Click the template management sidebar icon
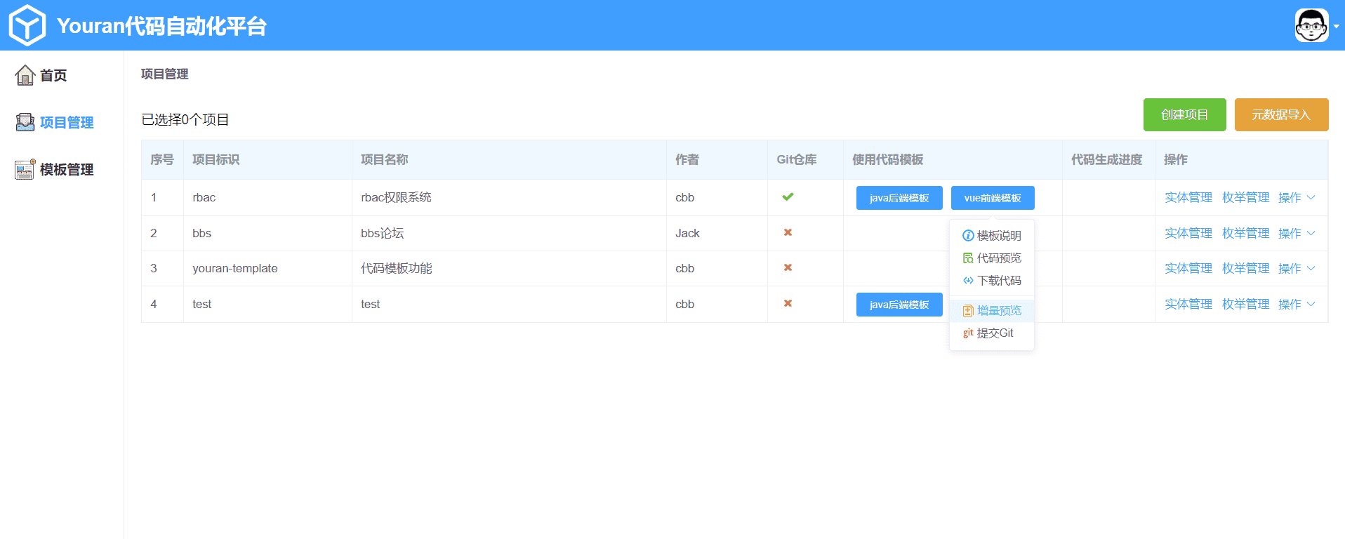The width and height of the screenshot is (1345, 539). 25,169
